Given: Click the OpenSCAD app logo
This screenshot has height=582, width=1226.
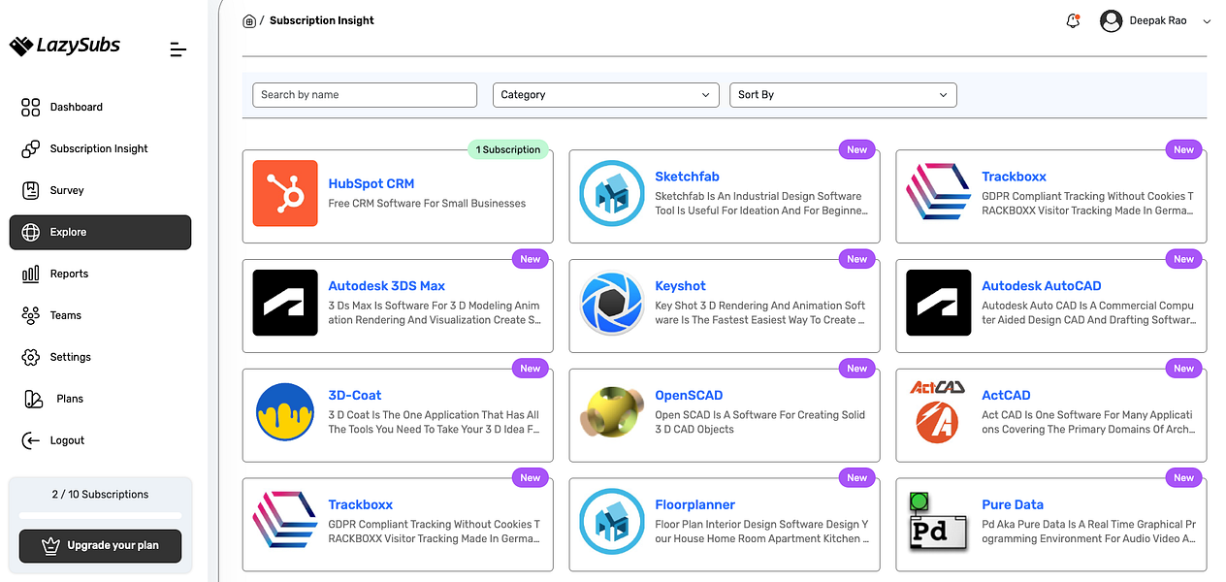Looking at the screenshot, I should click(612, 412).
